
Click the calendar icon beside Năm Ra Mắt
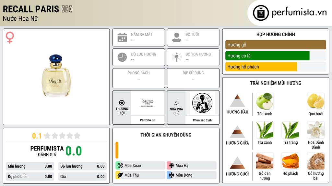[122, 37]
